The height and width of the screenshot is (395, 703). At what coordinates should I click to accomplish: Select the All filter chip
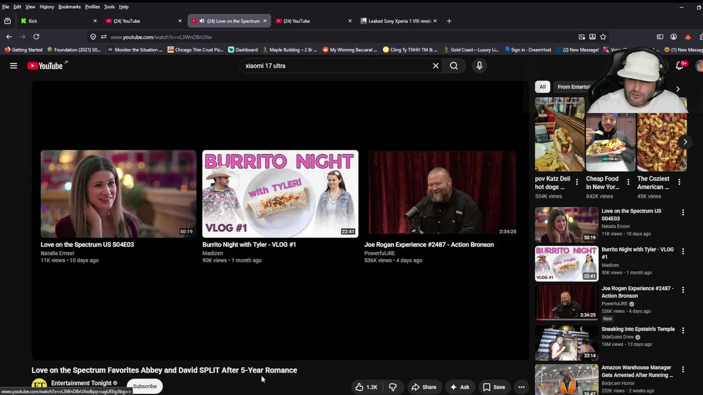[x=543, y=87]
